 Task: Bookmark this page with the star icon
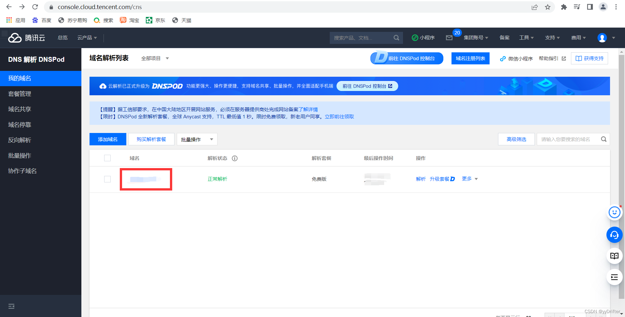[x=548, y=7]
